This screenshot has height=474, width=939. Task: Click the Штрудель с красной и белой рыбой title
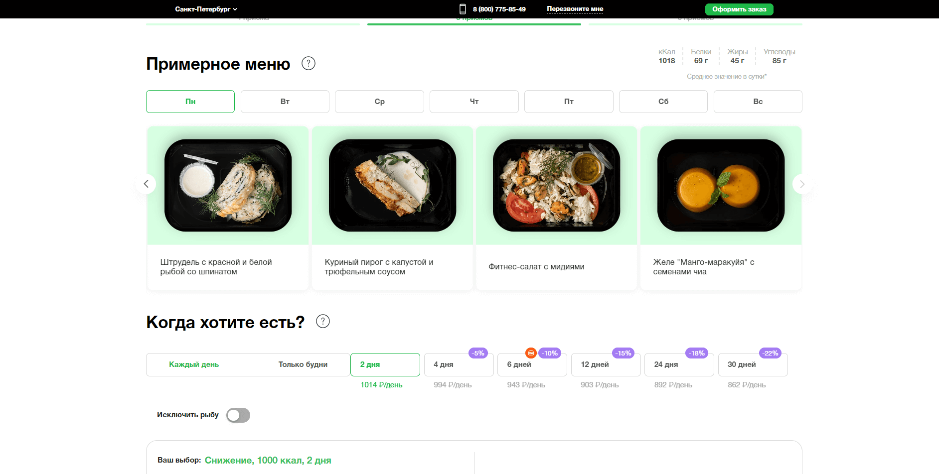tap(216, 267)
